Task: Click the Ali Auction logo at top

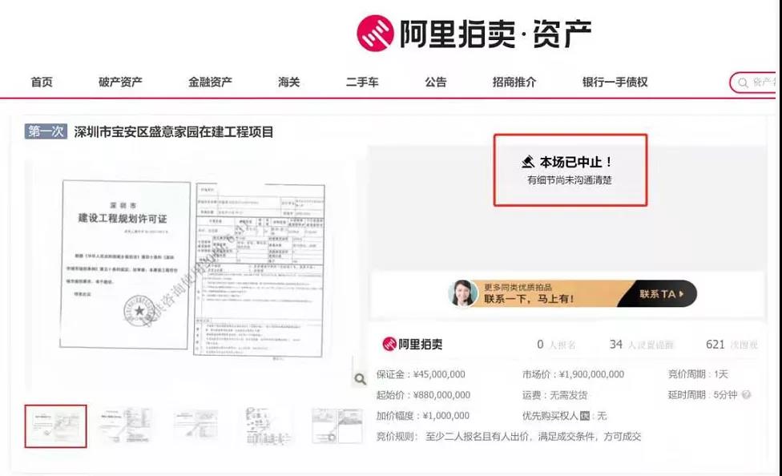Action: [x=474, y=33]
